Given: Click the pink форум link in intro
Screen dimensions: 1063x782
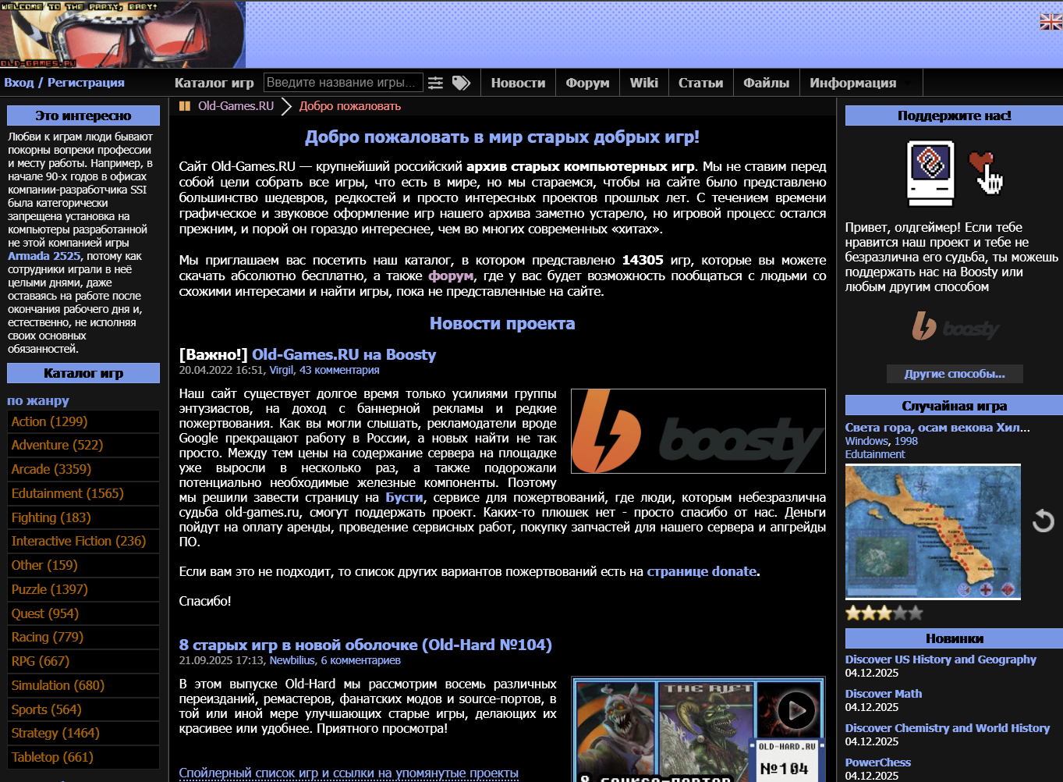Looking at the screenshot, I should click(451, 275).
